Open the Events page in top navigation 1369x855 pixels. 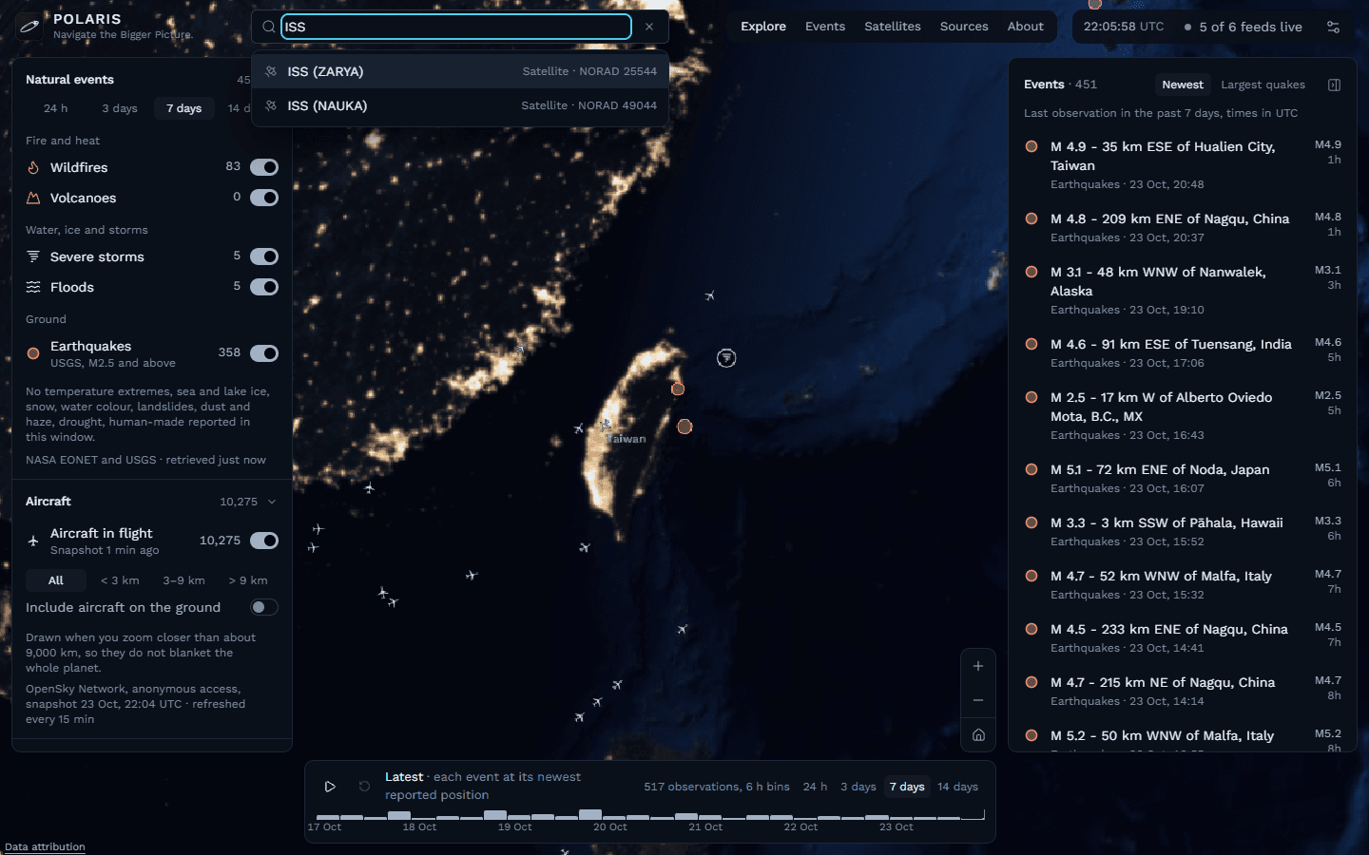point(825,27)
